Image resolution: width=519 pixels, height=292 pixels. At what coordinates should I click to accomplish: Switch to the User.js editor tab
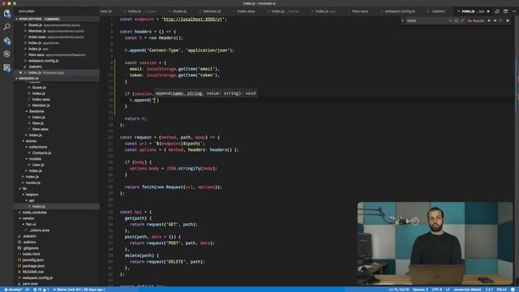(x=105, y=11)
